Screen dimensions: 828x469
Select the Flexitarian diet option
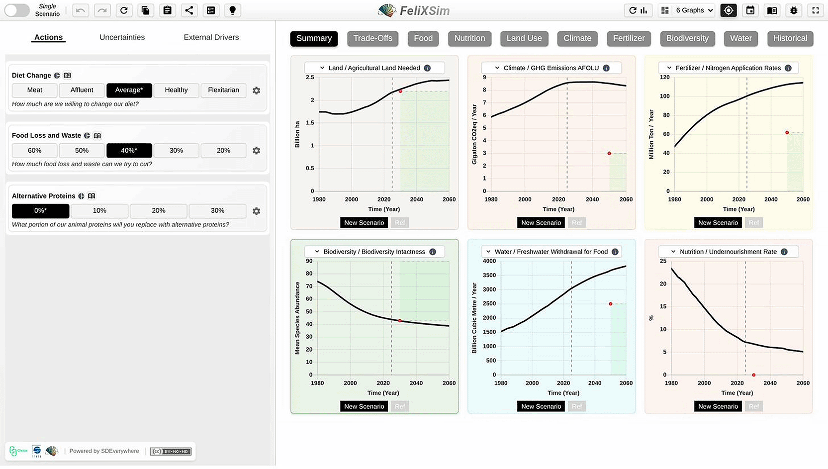pos(224,90)
